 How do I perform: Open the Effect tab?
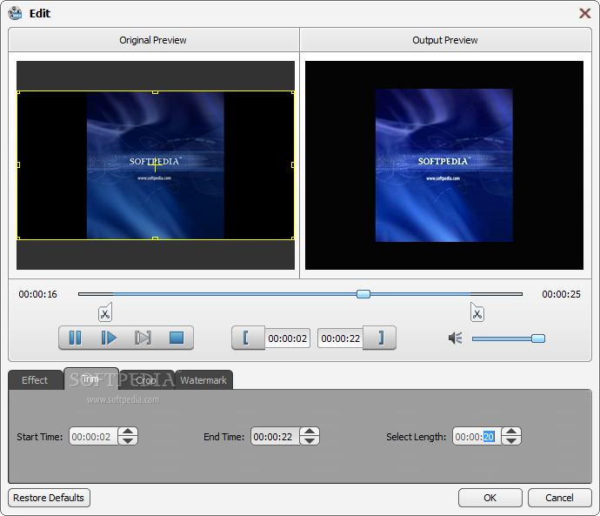pyautogui.click(x=35, y=380)
